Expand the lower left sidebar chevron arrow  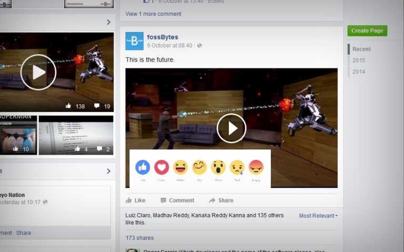[x=108, y=171]
